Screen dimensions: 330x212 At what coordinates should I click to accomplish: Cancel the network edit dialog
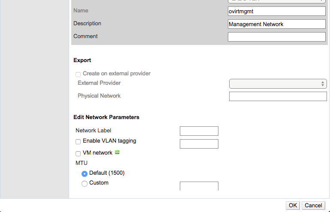(313, 205)
